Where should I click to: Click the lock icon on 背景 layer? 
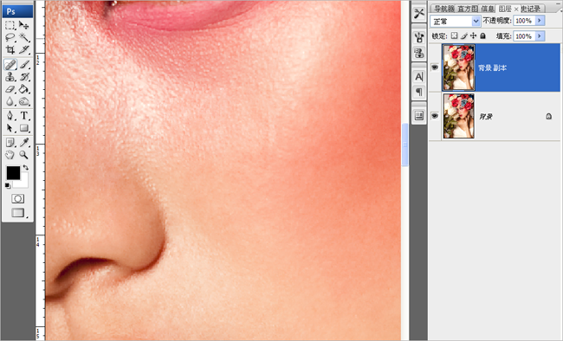pos(548,116)
